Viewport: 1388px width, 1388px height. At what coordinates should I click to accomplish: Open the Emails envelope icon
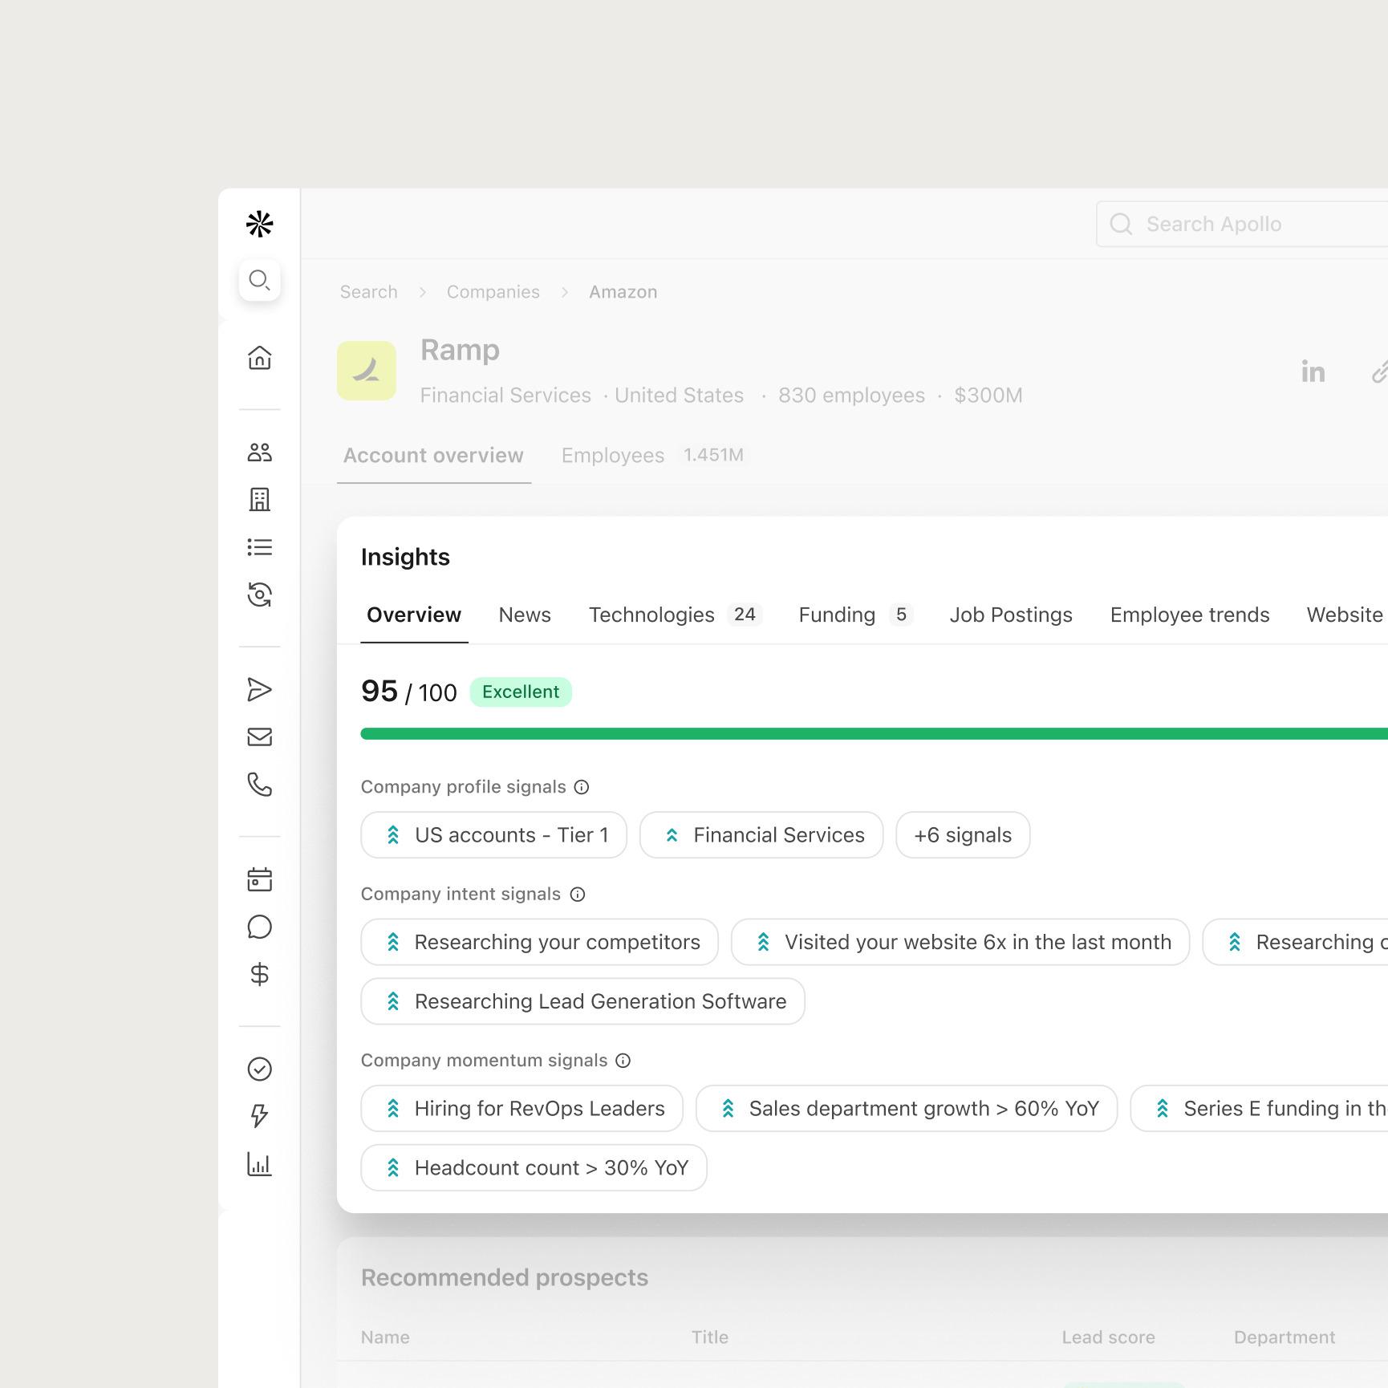(259, 737)
